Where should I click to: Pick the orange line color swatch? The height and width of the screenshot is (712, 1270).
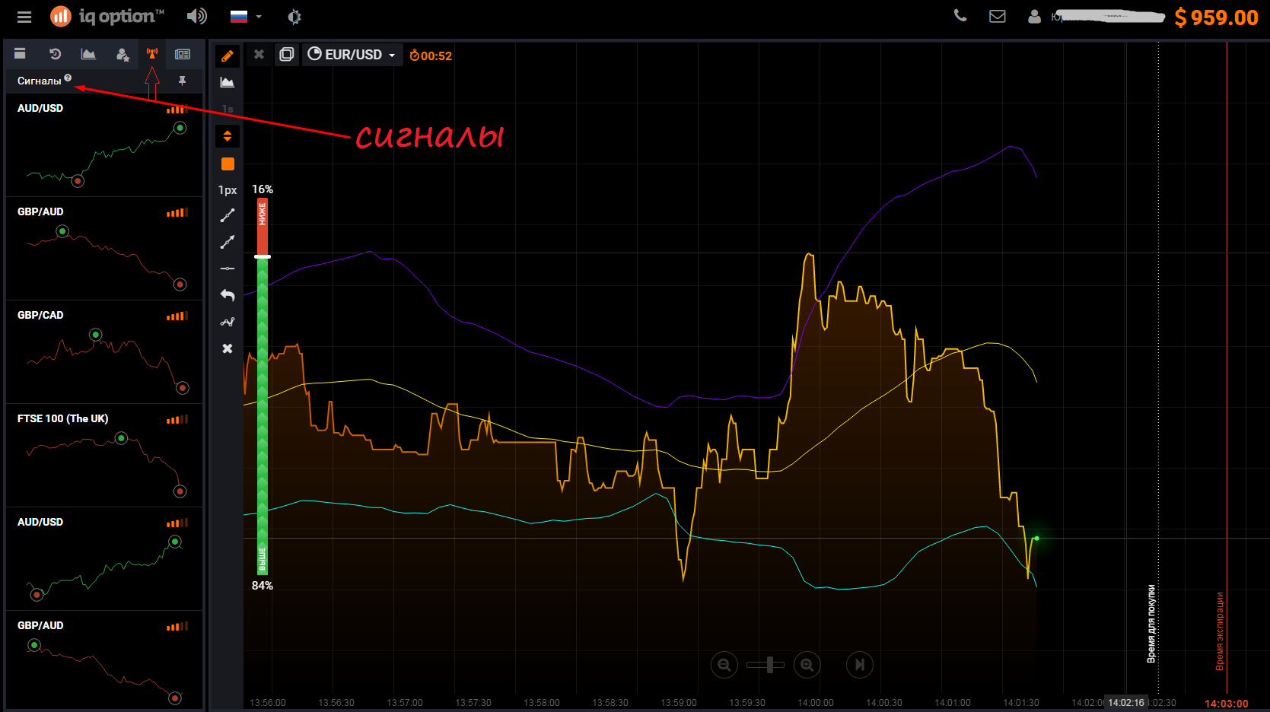[x=228, y=164]
